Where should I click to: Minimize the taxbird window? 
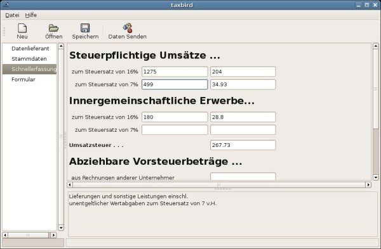(x=359, y=5)
